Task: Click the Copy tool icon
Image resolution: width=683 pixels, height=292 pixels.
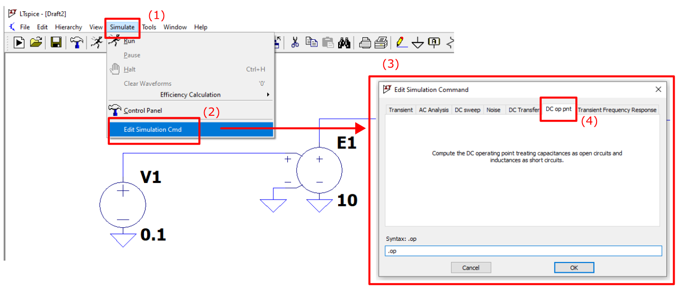Action: tap(312, 42)
